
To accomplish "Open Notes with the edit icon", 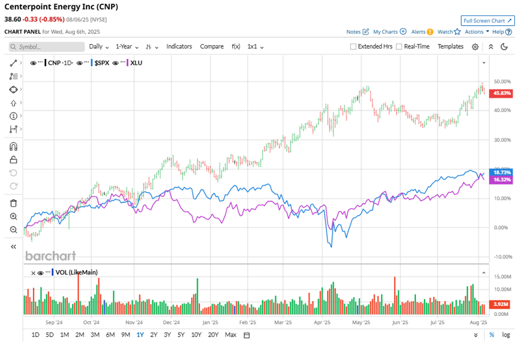I will [358, 31].
